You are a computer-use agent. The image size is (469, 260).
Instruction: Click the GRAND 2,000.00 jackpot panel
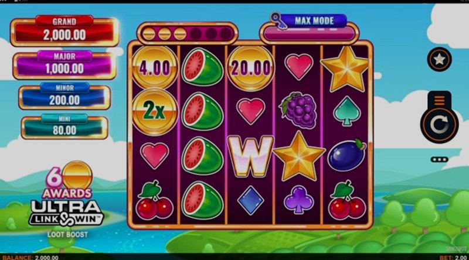point(64,32)
